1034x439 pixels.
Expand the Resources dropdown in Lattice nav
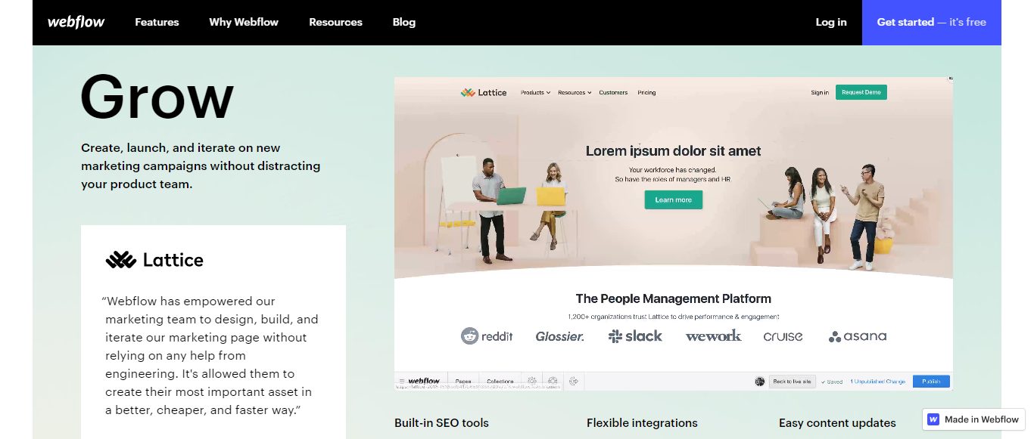click(575, 92)
